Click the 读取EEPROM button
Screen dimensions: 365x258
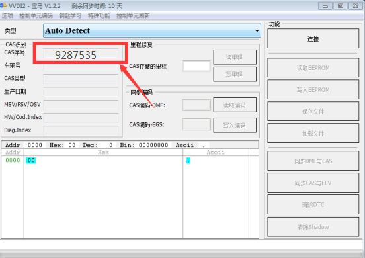[313, 67]
